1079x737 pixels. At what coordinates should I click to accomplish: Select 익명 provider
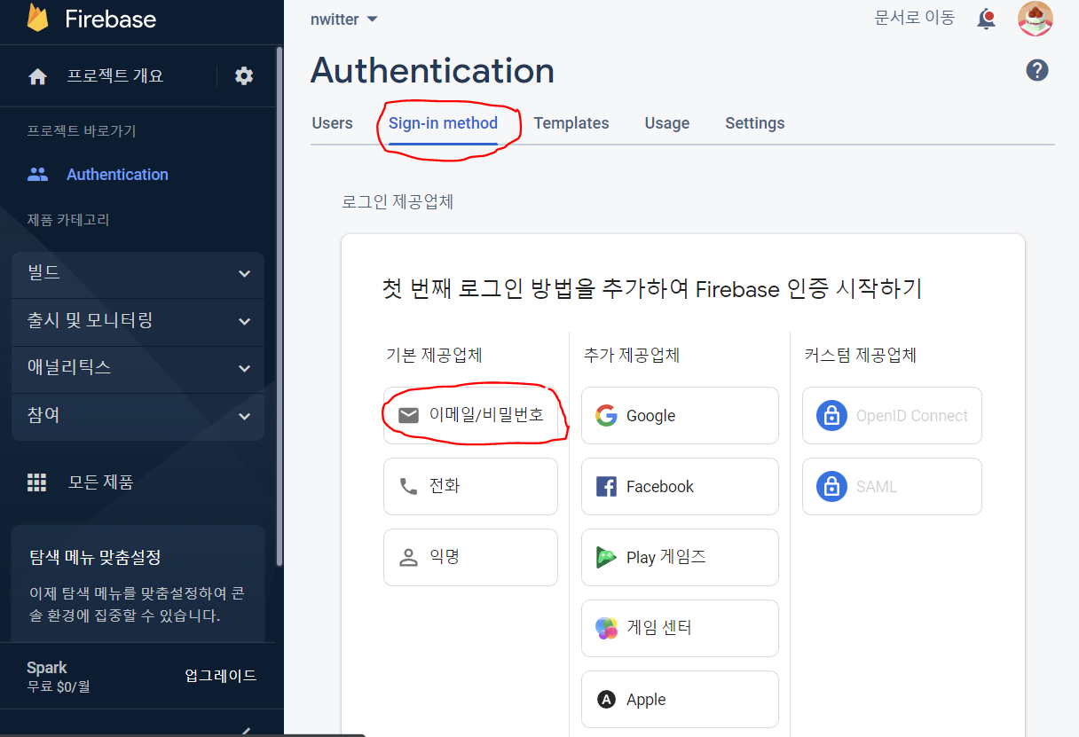pos(470,557)
